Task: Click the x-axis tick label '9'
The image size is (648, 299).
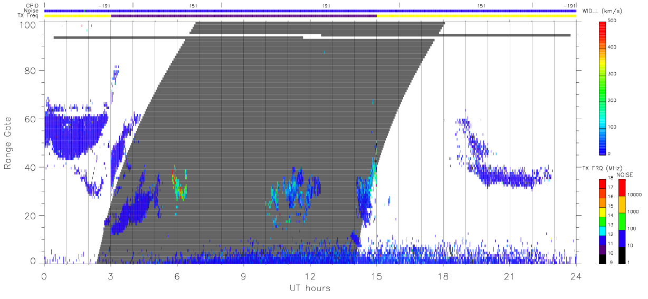Action: tap(244, 276)
